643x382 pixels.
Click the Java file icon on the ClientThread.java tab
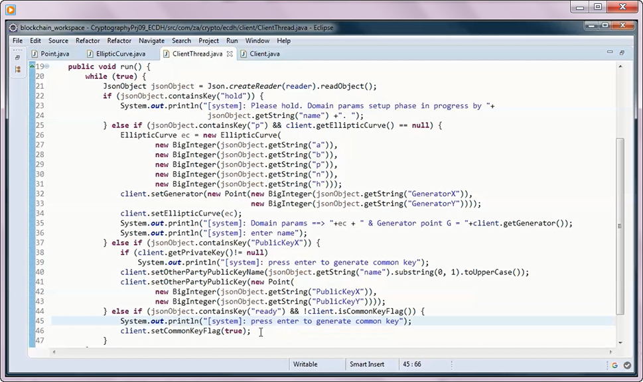166,54
